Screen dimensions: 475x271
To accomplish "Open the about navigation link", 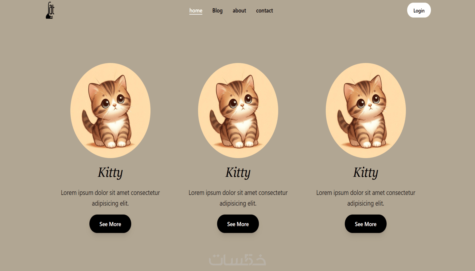I will [239, 11].
